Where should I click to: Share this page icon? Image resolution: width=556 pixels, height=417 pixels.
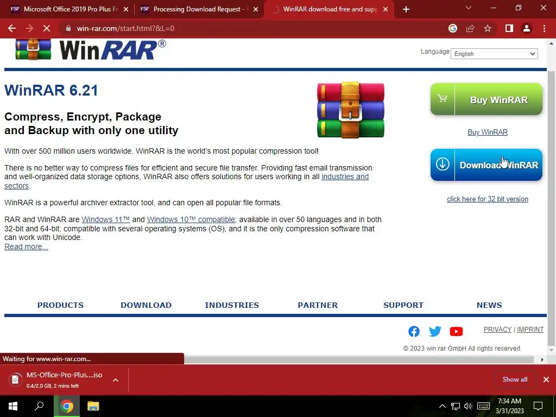[x=470, y=28]
